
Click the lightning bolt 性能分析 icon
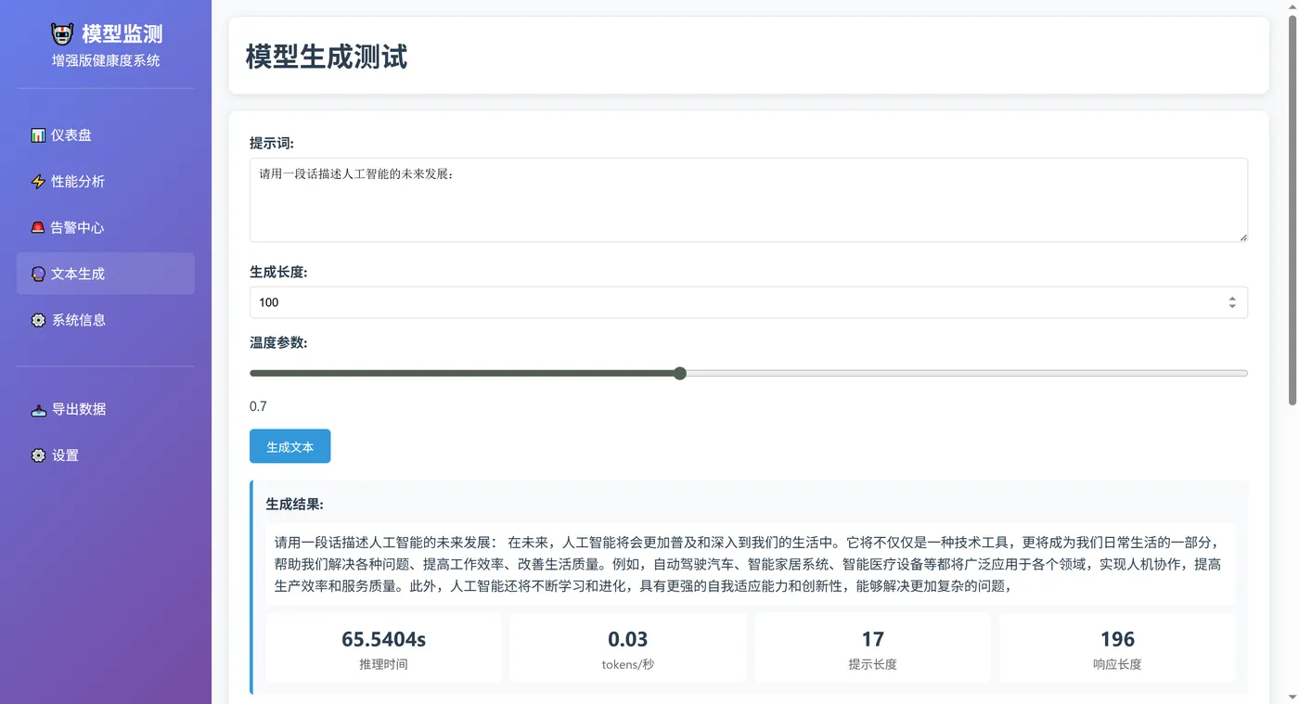[x=37, y=181]
